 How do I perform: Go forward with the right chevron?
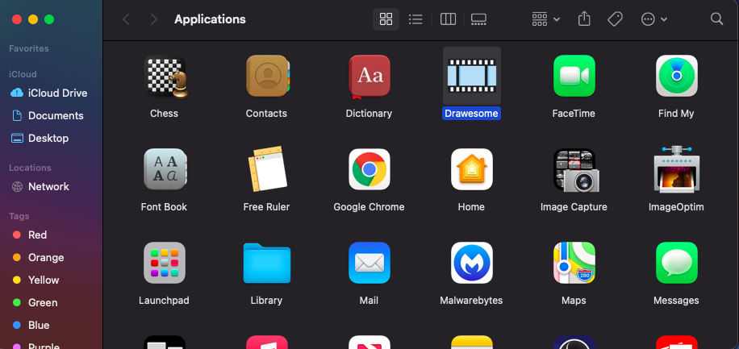click(153, 19)
